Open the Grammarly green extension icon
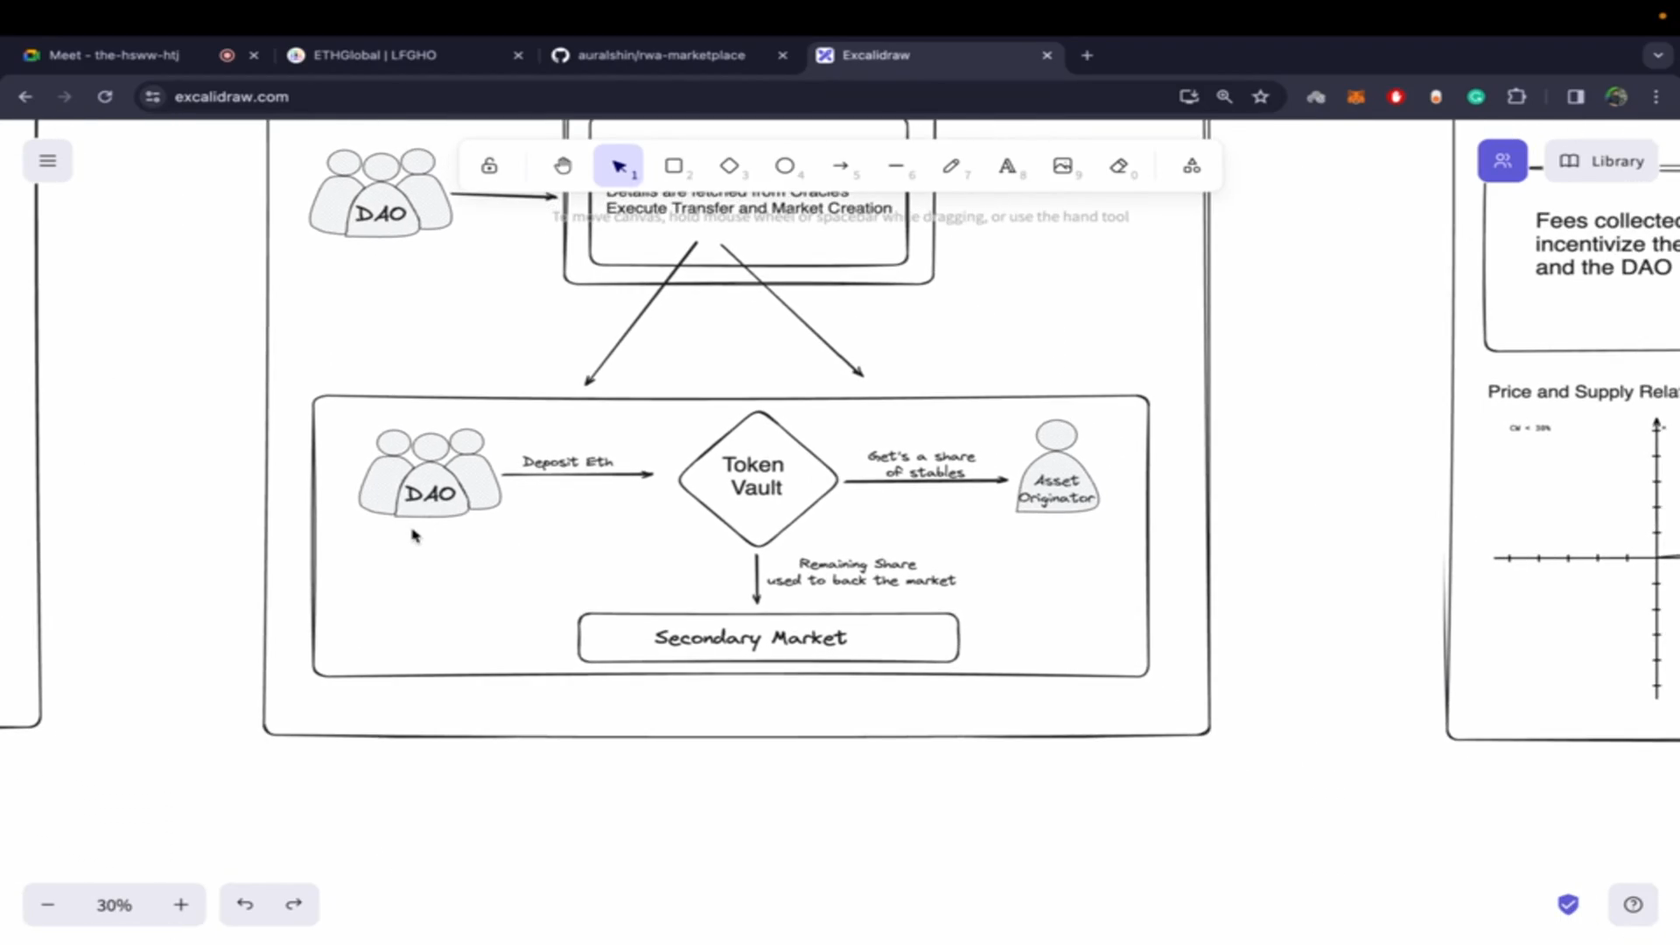The image size is (1680, 945). coord(1476,97)
